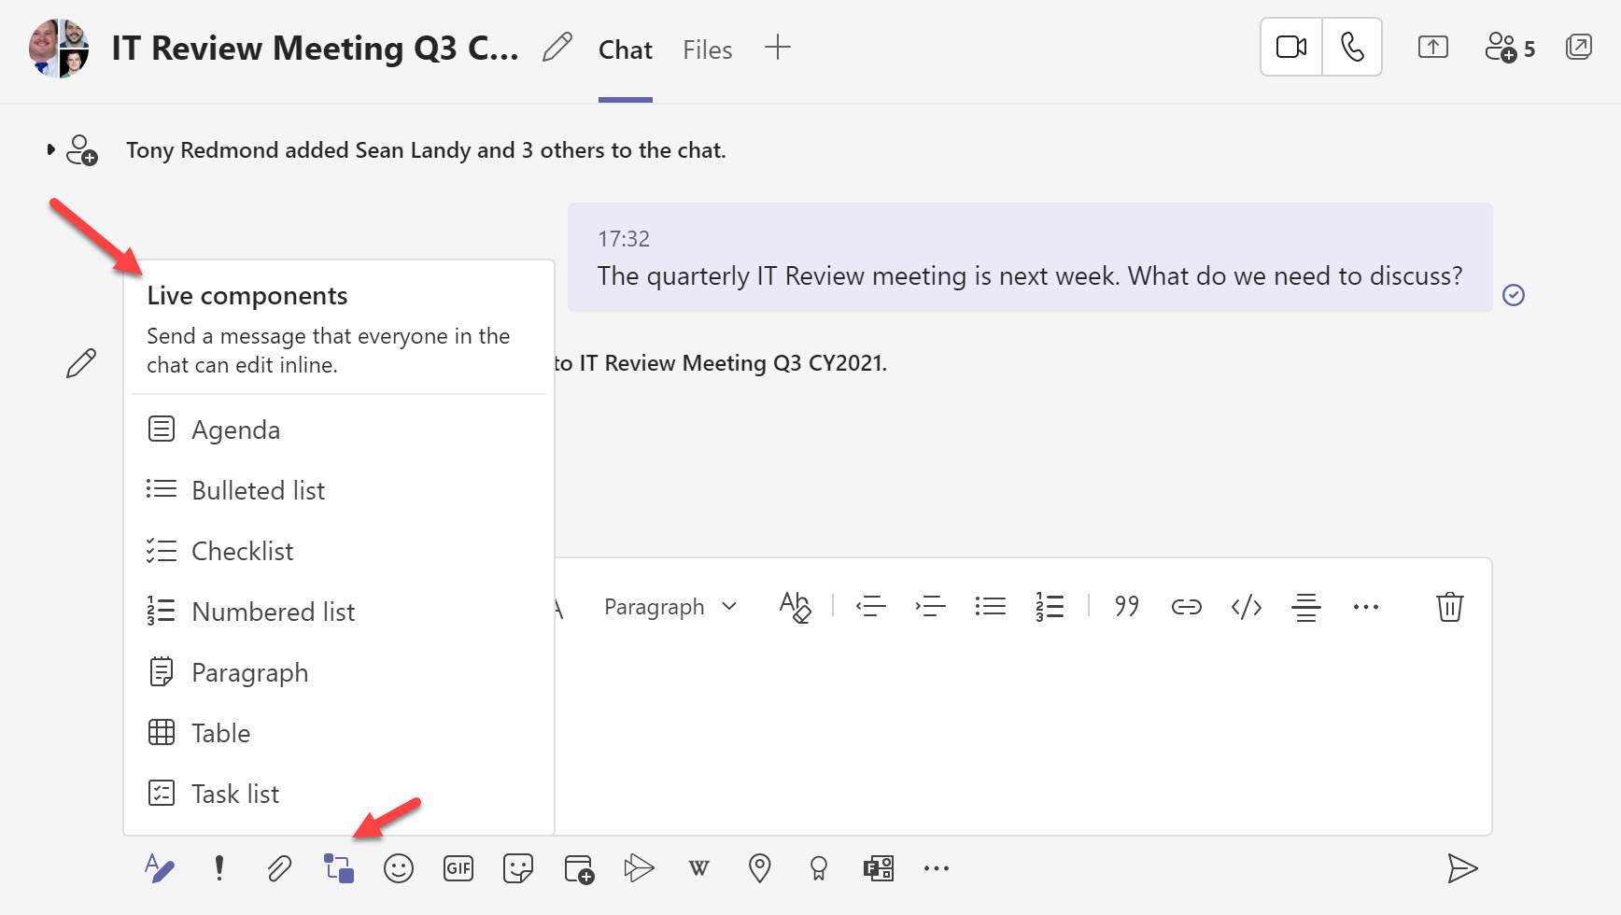Toggle the Format text editor
Viewport: 1621px width, 915px height.
click(160, 868)
